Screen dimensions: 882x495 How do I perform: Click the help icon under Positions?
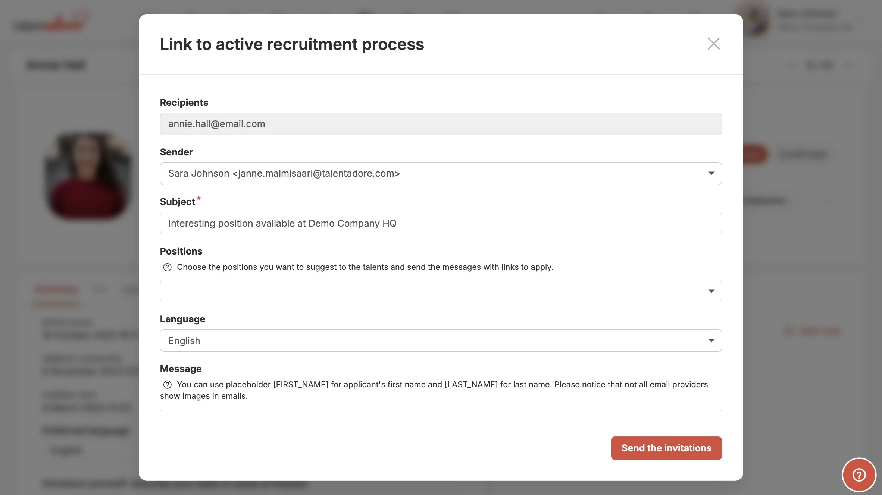pyautogui.click(x=168, y=267)
